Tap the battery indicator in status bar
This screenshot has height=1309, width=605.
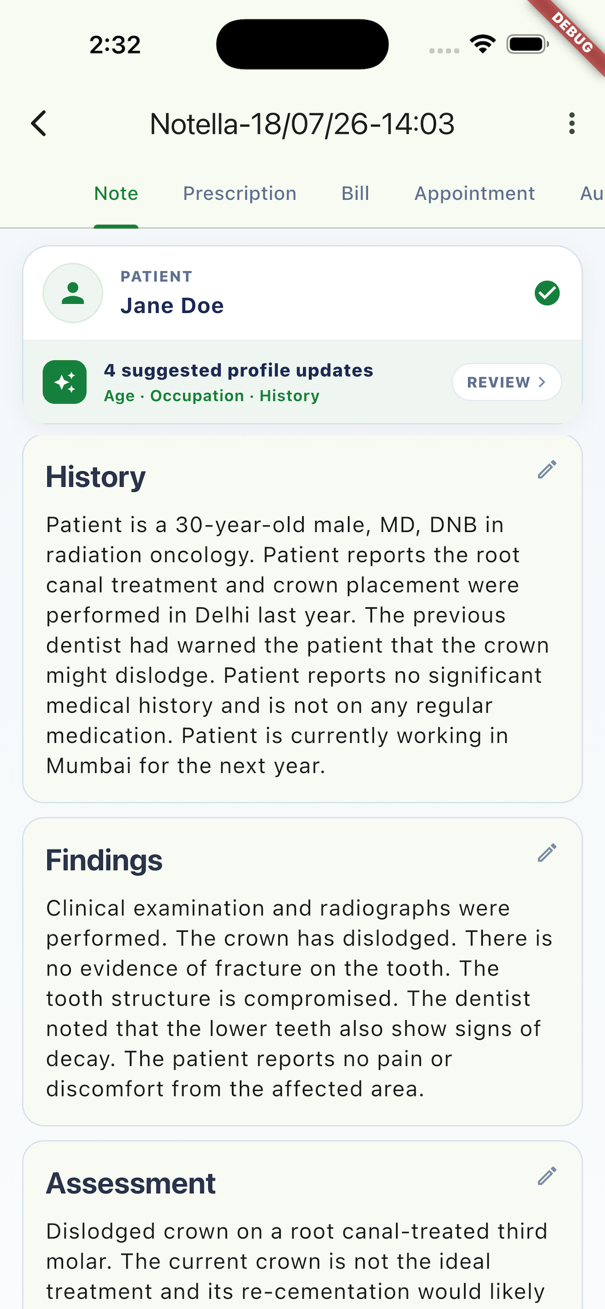point(528,44)
